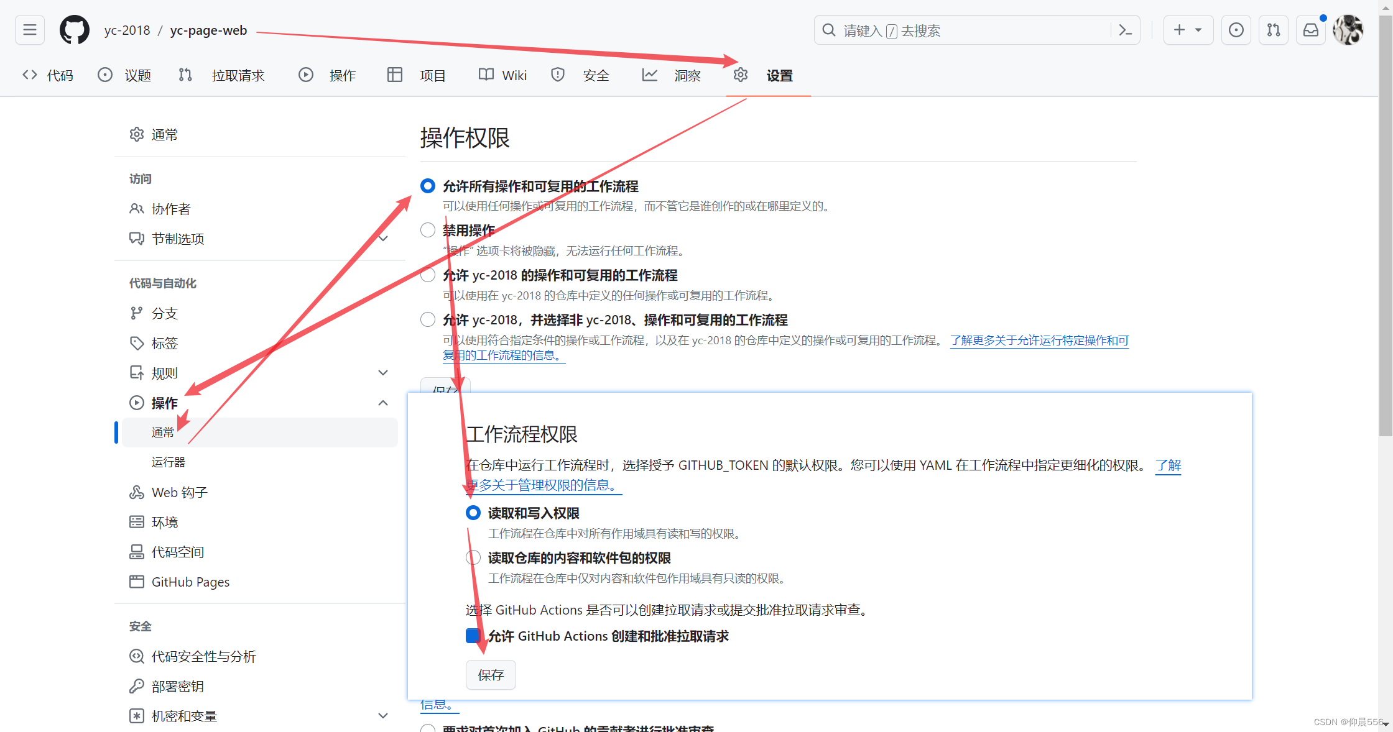The image size is (1393, 732).
Task: Select 读取仓库的内容和软件包的权限 radio
Action: (x=473, y=557)
